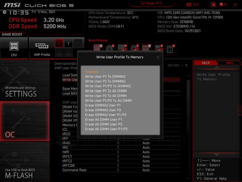Choose Write User P1 To DIMMA2

[x=105, y=76]
